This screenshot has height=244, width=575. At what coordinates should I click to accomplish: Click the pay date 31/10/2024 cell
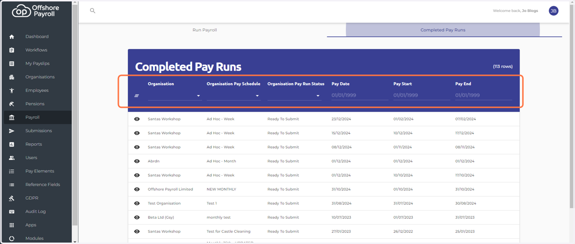pos(341,190)
